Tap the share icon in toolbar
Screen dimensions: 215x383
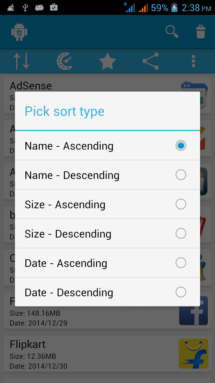click(150, 61)
